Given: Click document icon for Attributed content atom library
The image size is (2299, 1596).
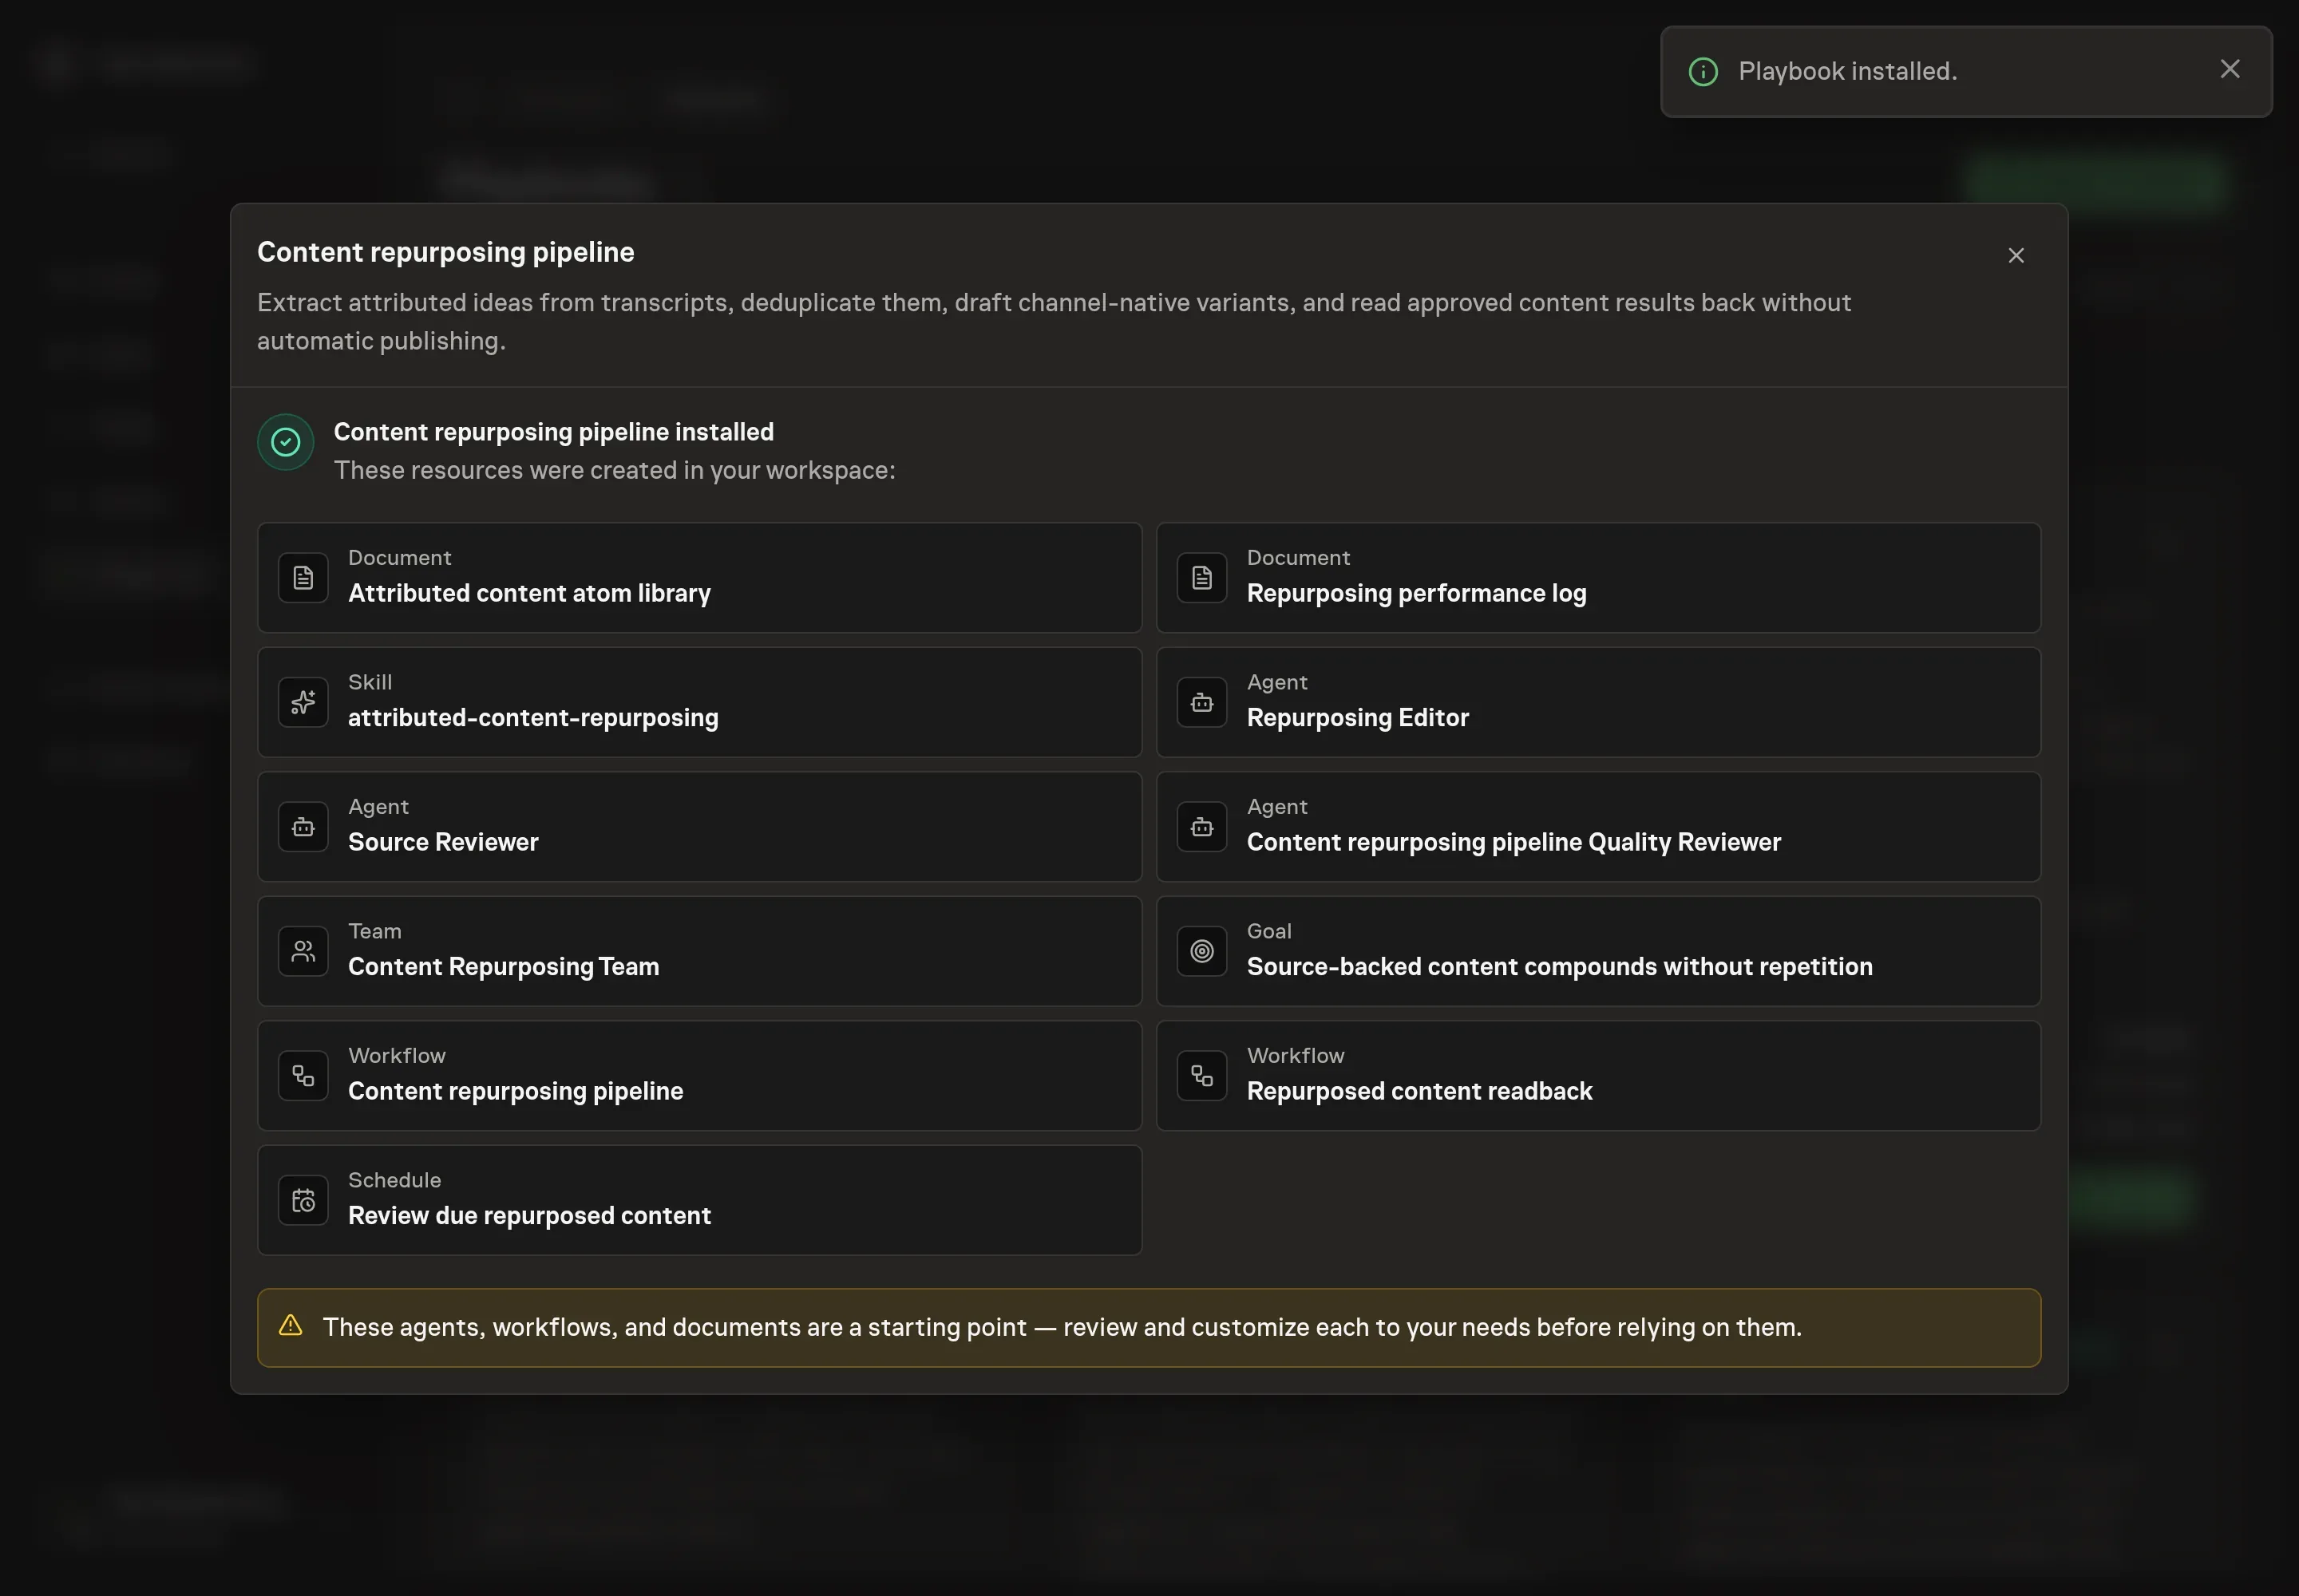Looking at the screenshot, I should (x=303, y=577).
